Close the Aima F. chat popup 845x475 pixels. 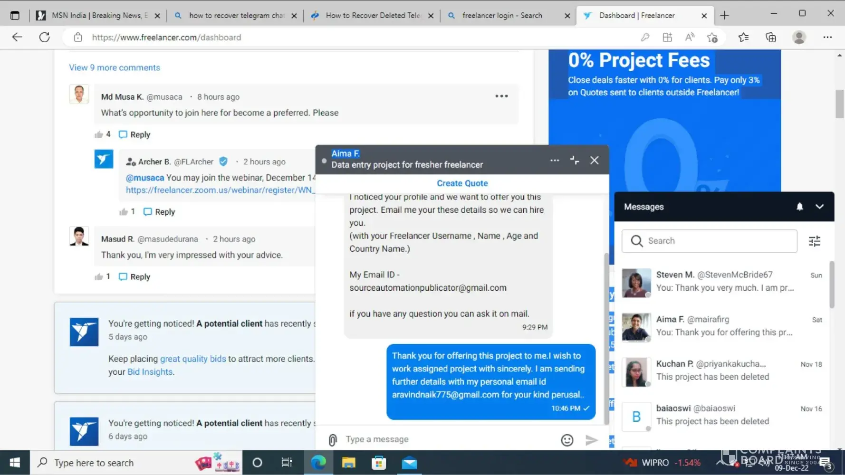coord(594,161)
